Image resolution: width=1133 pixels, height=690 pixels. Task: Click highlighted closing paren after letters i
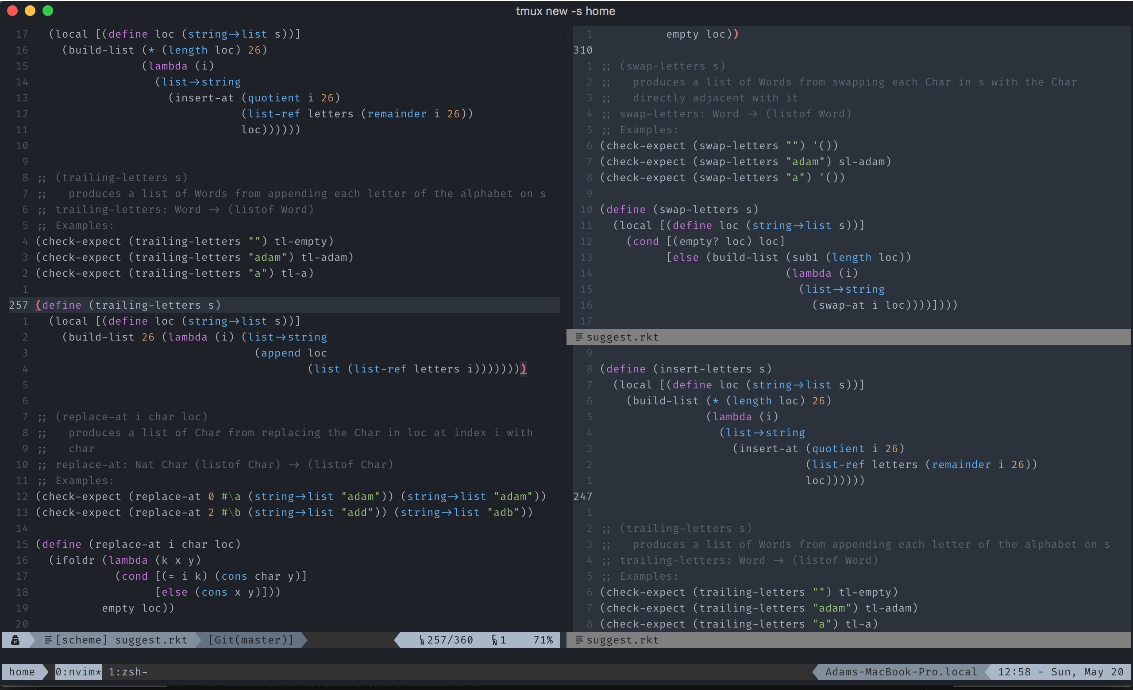tap(523, 369)
